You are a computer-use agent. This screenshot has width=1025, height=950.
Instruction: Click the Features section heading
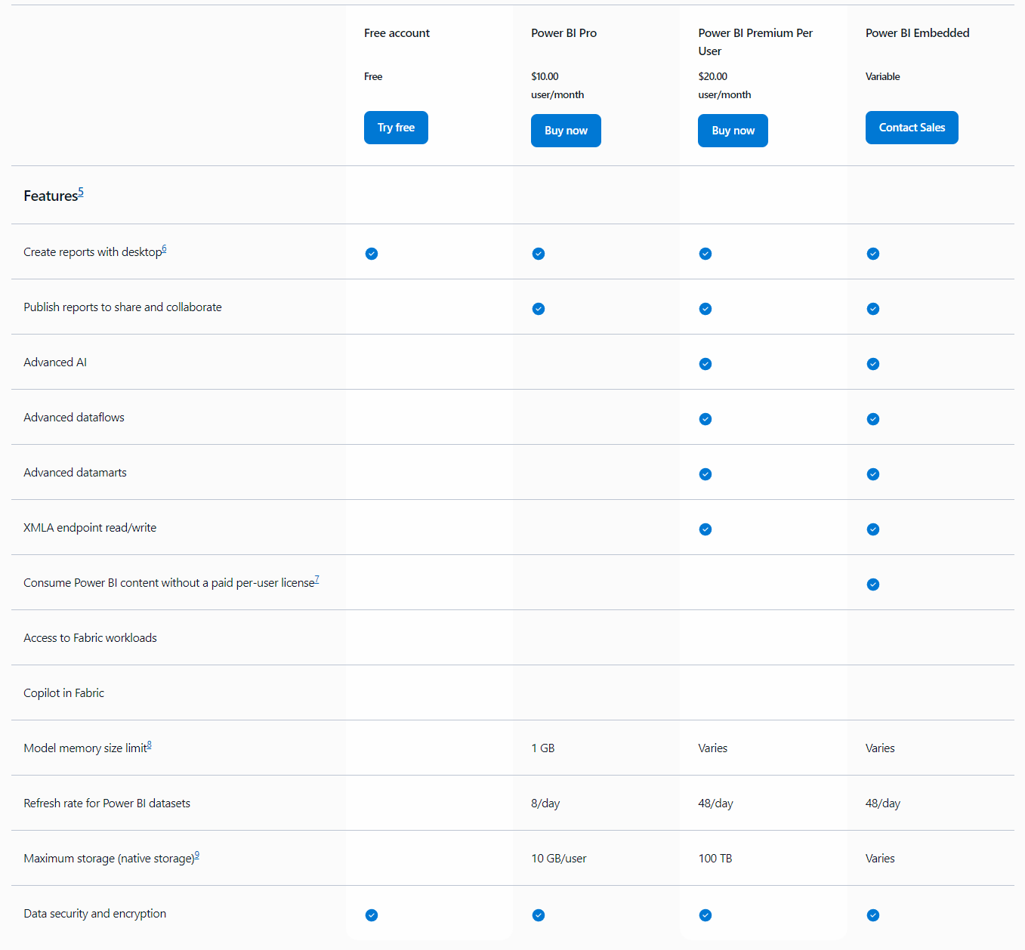click(x=51, y=196)
